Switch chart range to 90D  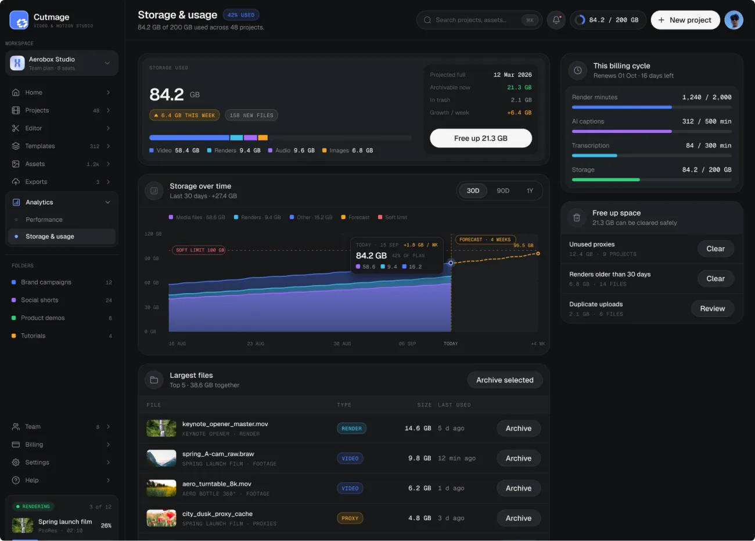(x=503, y=191)
